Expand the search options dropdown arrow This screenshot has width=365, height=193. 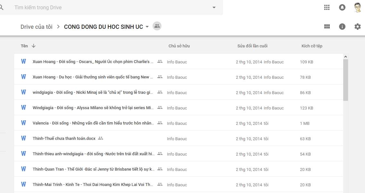pyautogui.click(x=214, y=7)
